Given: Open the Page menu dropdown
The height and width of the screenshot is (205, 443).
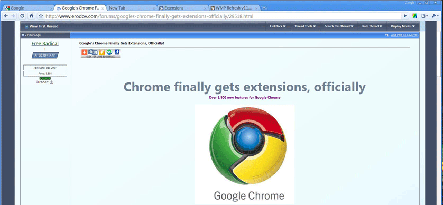Looking at the screenshot, I should [x=424, y=16].
